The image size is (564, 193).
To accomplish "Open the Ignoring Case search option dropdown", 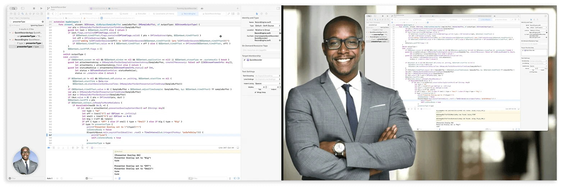I will coord(37,25).
